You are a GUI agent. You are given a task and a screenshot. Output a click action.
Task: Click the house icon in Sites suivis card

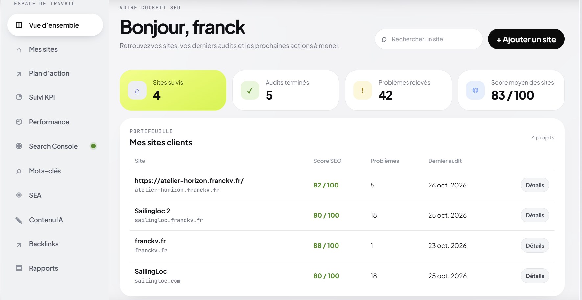click(x=137, y=90)
